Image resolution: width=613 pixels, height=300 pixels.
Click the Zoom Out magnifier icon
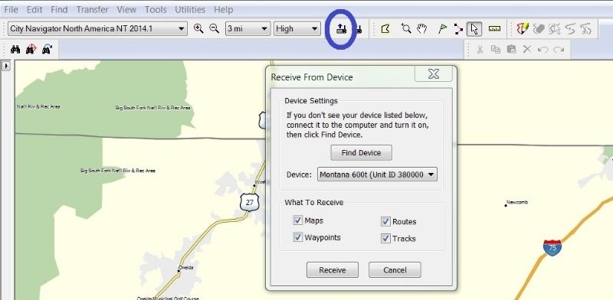coord(215,28)
